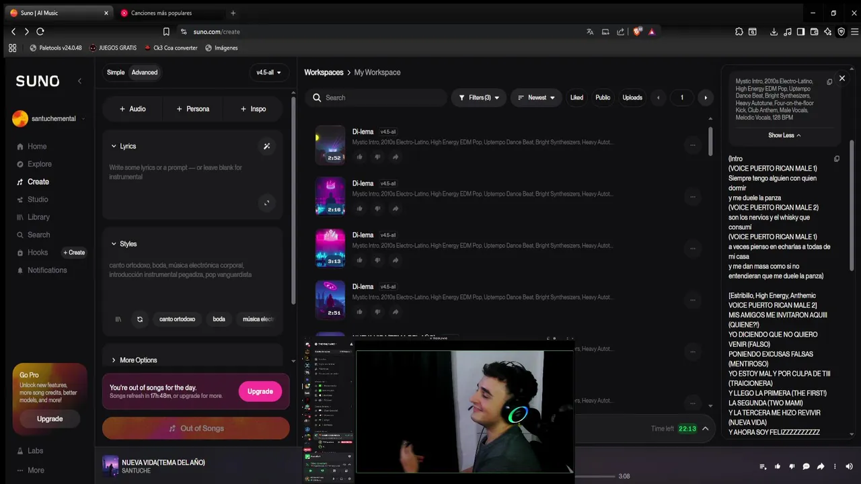
Task: Share the playing song from the player bar
Action: coord(821,467)
